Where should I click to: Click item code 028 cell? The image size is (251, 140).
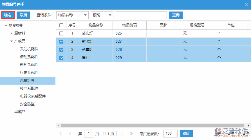click(x=129, y=50)
